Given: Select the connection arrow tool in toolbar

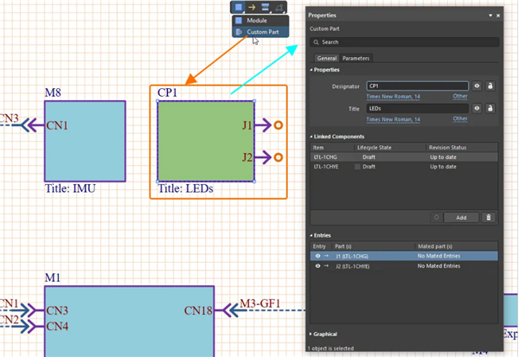Looking at the screenshot, I should pos(252,7).
